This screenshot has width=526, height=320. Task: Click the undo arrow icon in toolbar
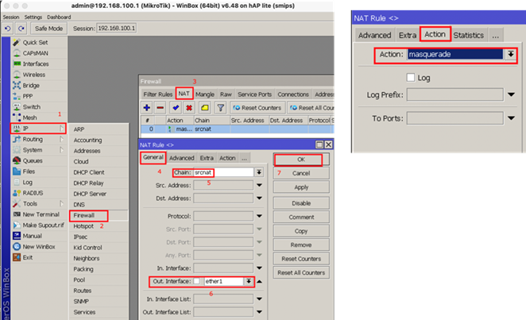click(x=8, y=29)
